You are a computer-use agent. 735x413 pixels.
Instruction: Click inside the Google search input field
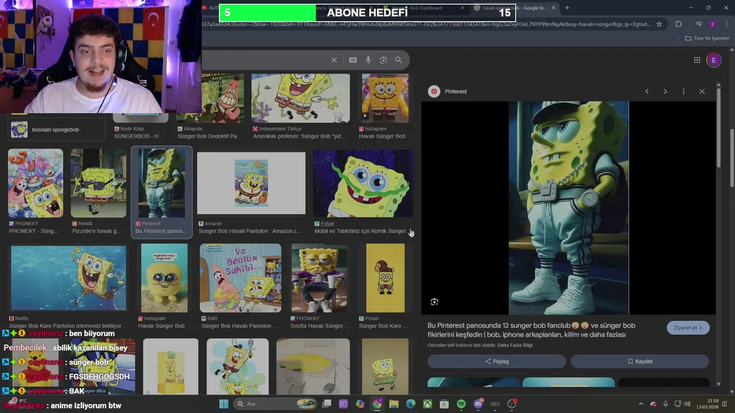click(x=264, y=60)
